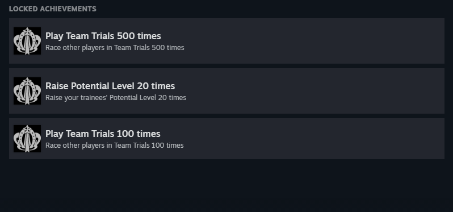
Task: Open the "Play Team Trials 100 times" title
Action: (103, 134)
